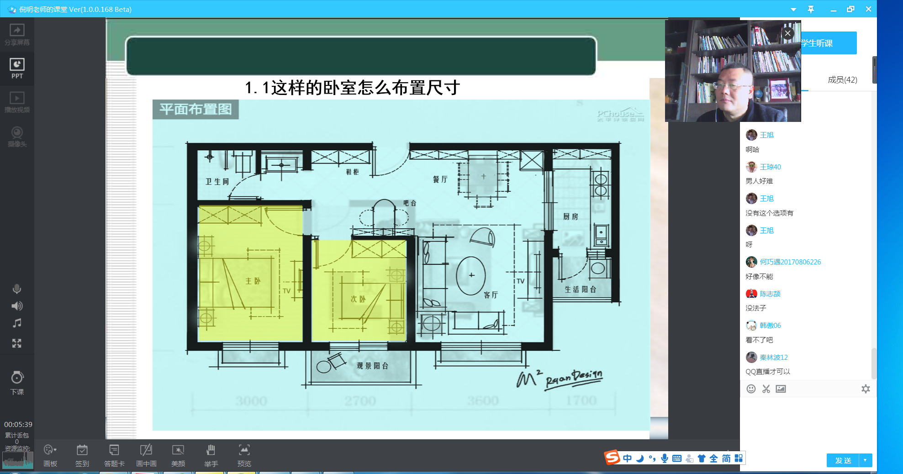903x474 pixels.
Task: Toggle the microphone in left sidebar
Action: click(17, 289)
